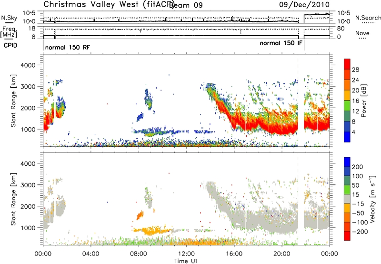Click the "normal 150 RF" CPID annotation
The image size is (381, 264).
[x=68, y=47]
